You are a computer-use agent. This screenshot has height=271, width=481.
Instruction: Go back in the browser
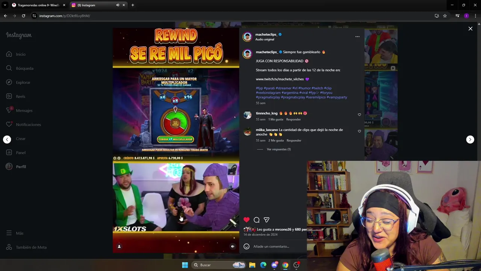coord(5,16)
